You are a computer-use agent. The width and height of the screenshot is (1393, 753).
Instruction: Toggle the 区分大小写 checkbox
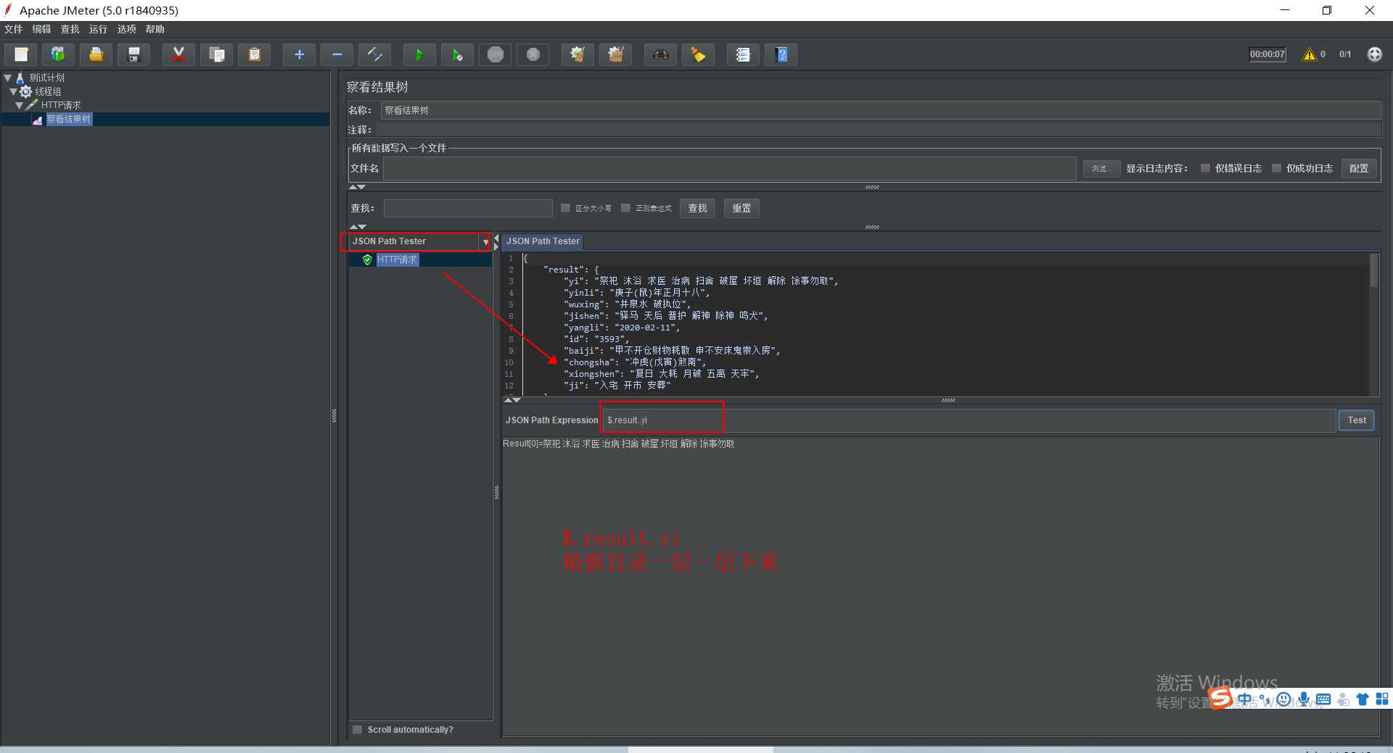566,208
